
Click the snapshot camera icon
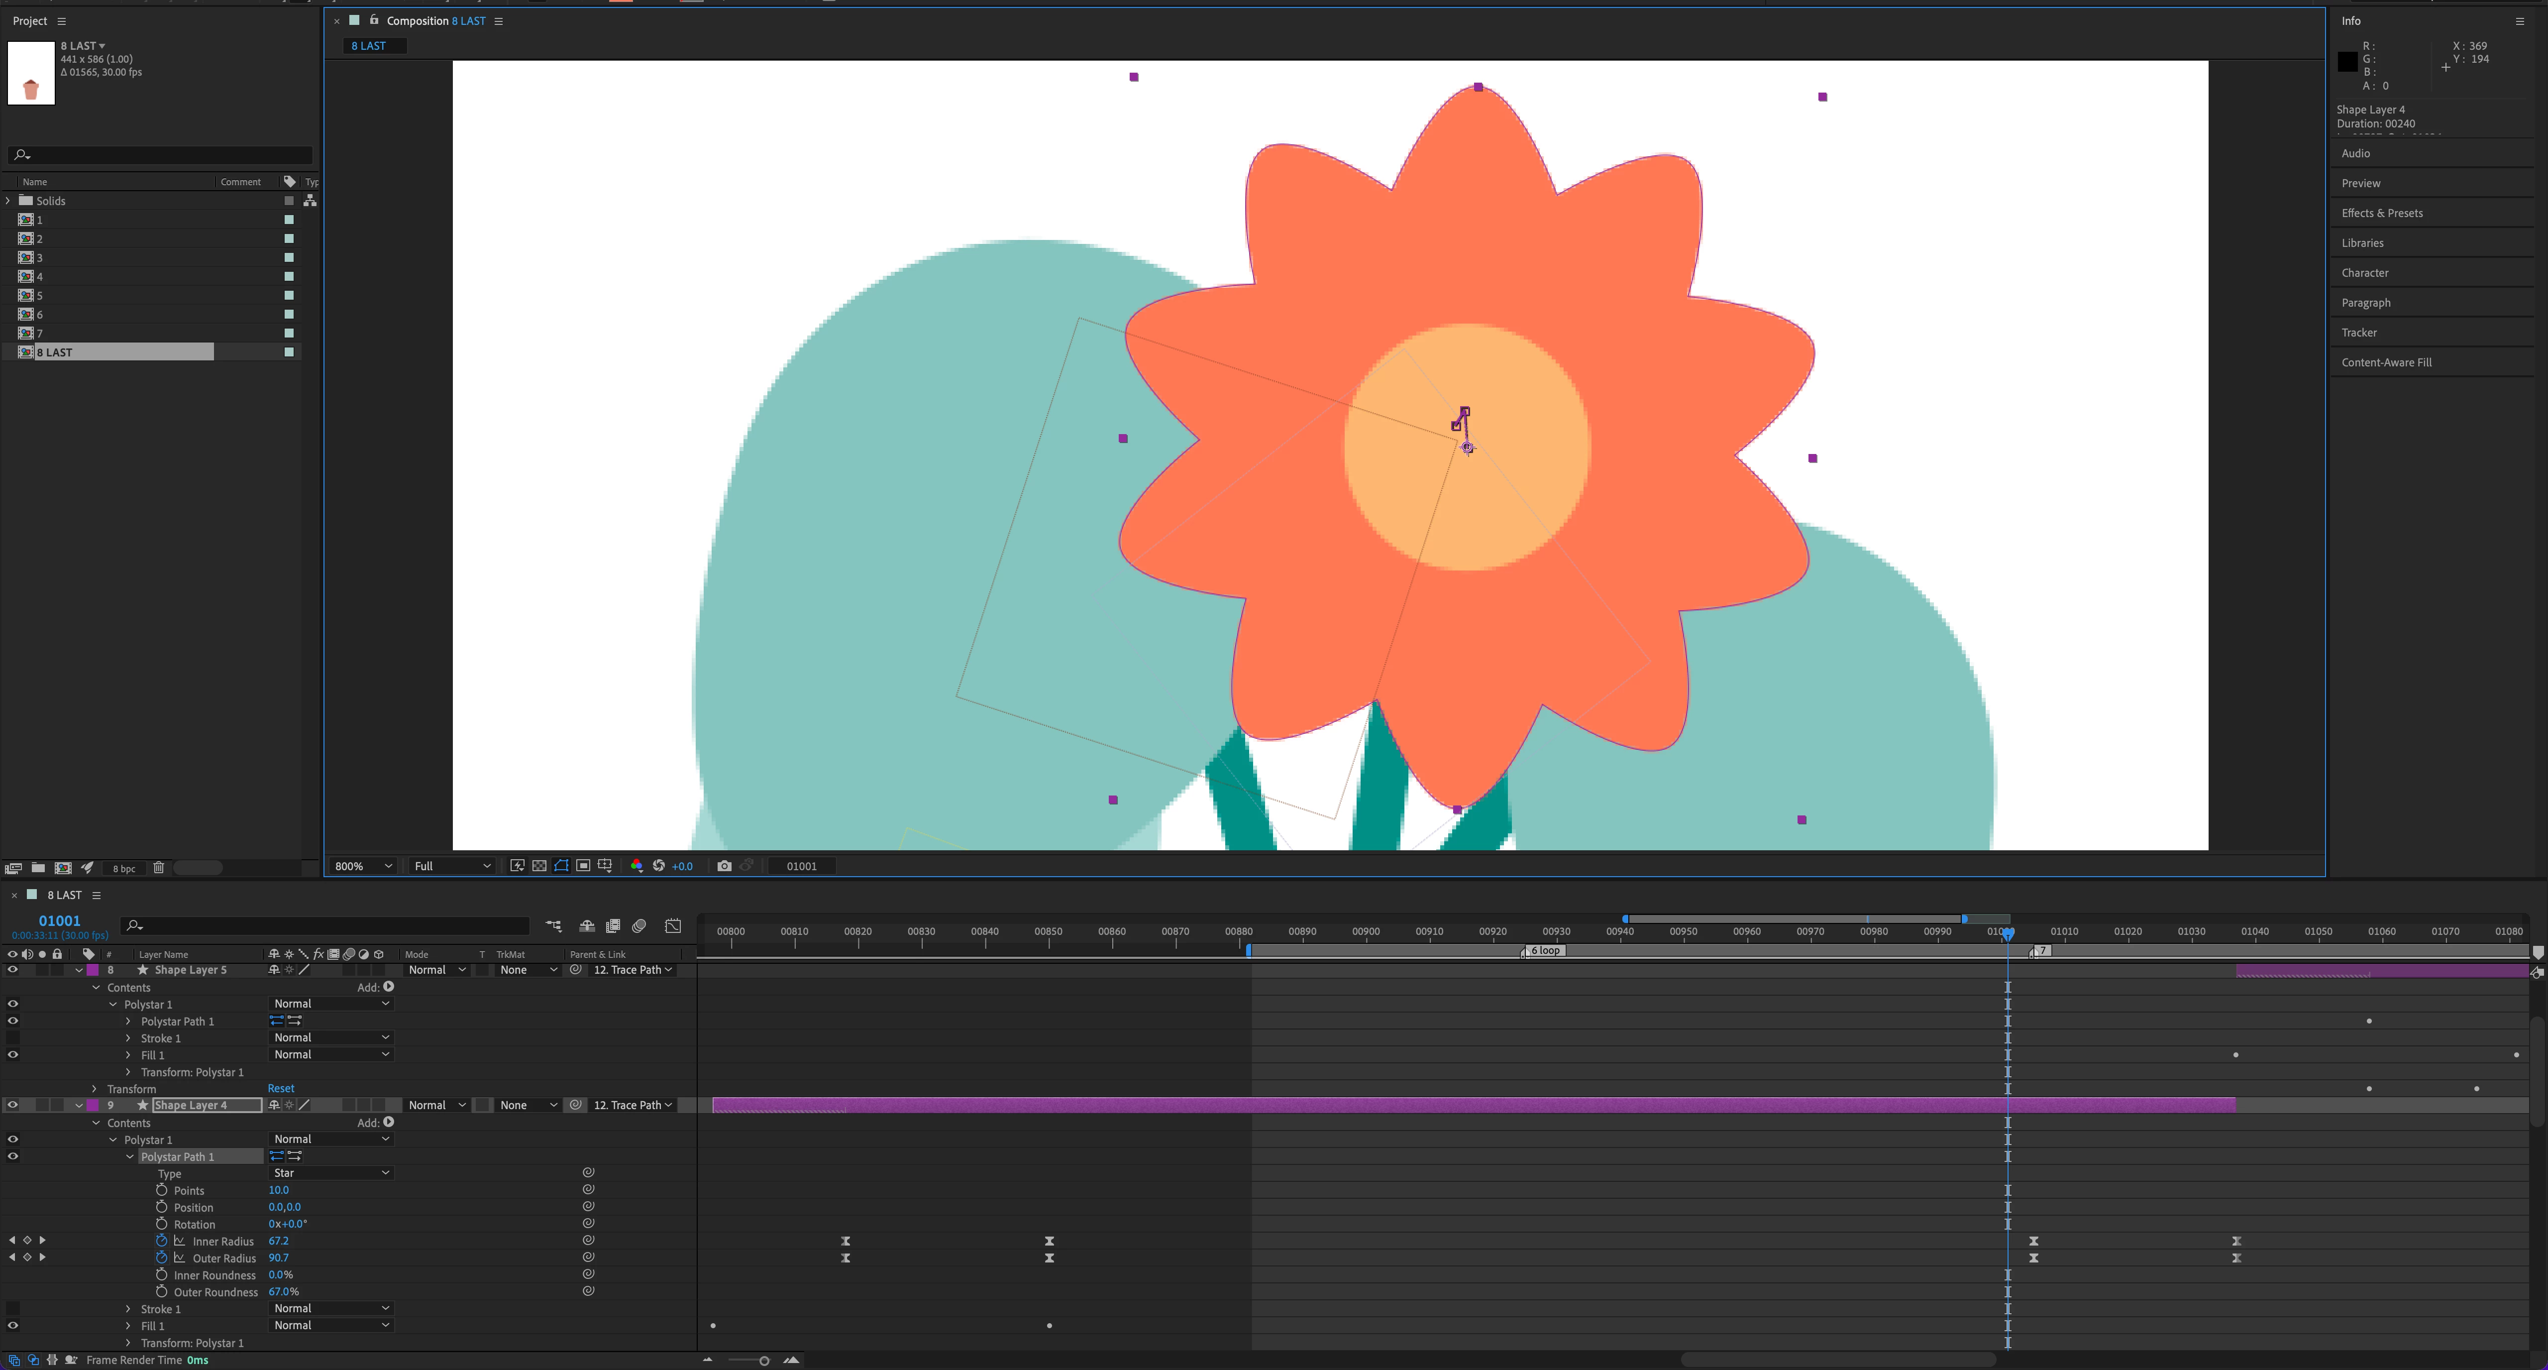[x=724, y=867]
